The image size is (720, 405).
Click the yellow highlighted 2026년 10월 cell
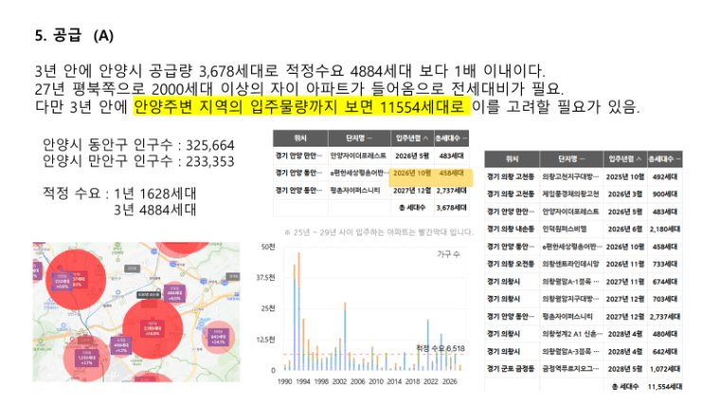(x=412, y=173)
